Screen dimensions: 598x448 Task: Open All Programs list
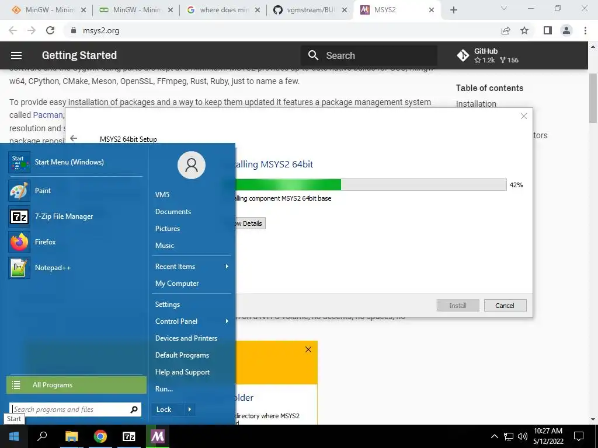pos(77,385)
